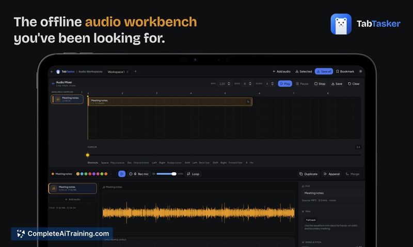Click the BPM stepper arrows next to 120

click(229, 84)
